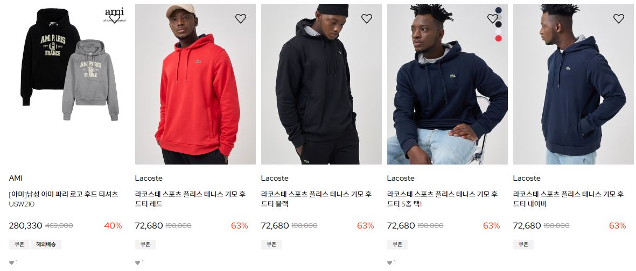Click like count under red Lacoste hoodie
Screen dimensions: 636x271
[x=139, y=262]
